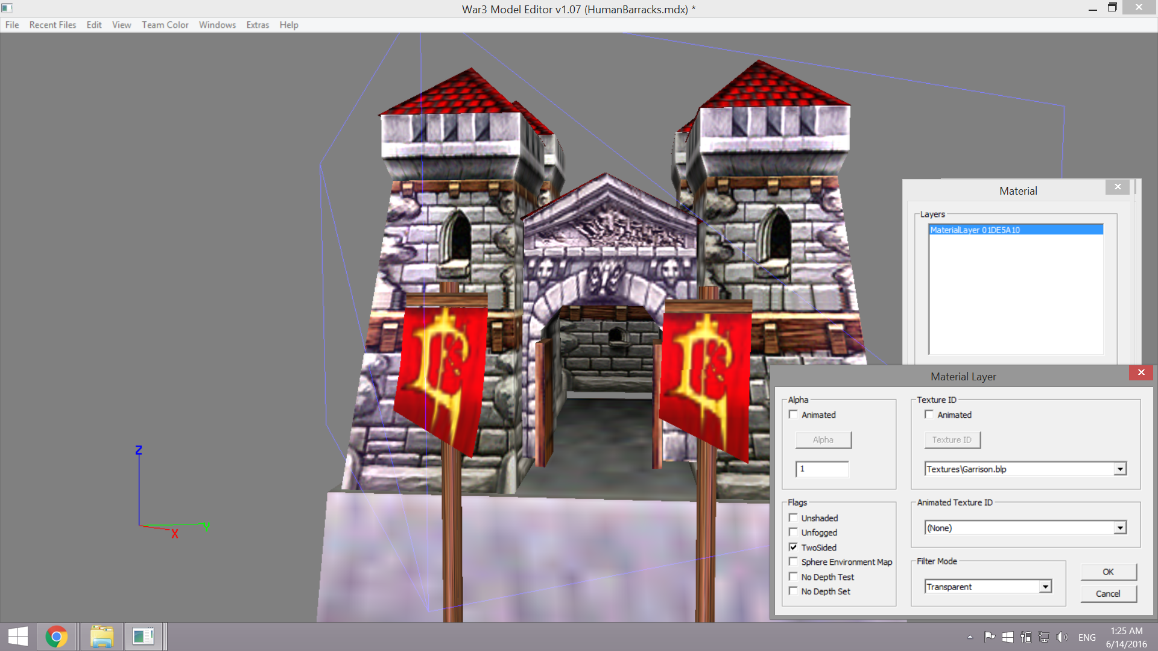
Task: Open the Recent Files menu
Action: point(52,25)
